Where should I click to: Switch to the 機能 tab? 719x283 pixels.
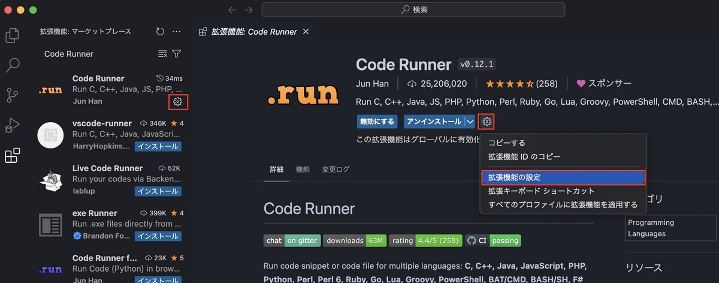coord(303,170)
